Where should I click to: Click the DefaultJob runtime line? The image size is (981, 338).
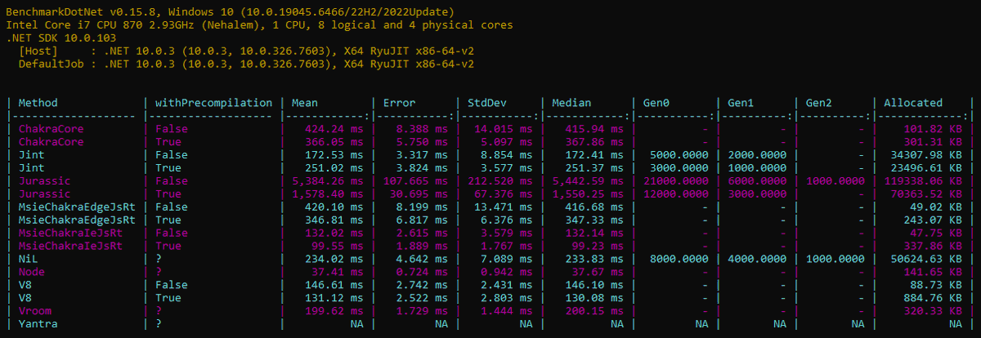pyautogui.click(x=246, y=64)
